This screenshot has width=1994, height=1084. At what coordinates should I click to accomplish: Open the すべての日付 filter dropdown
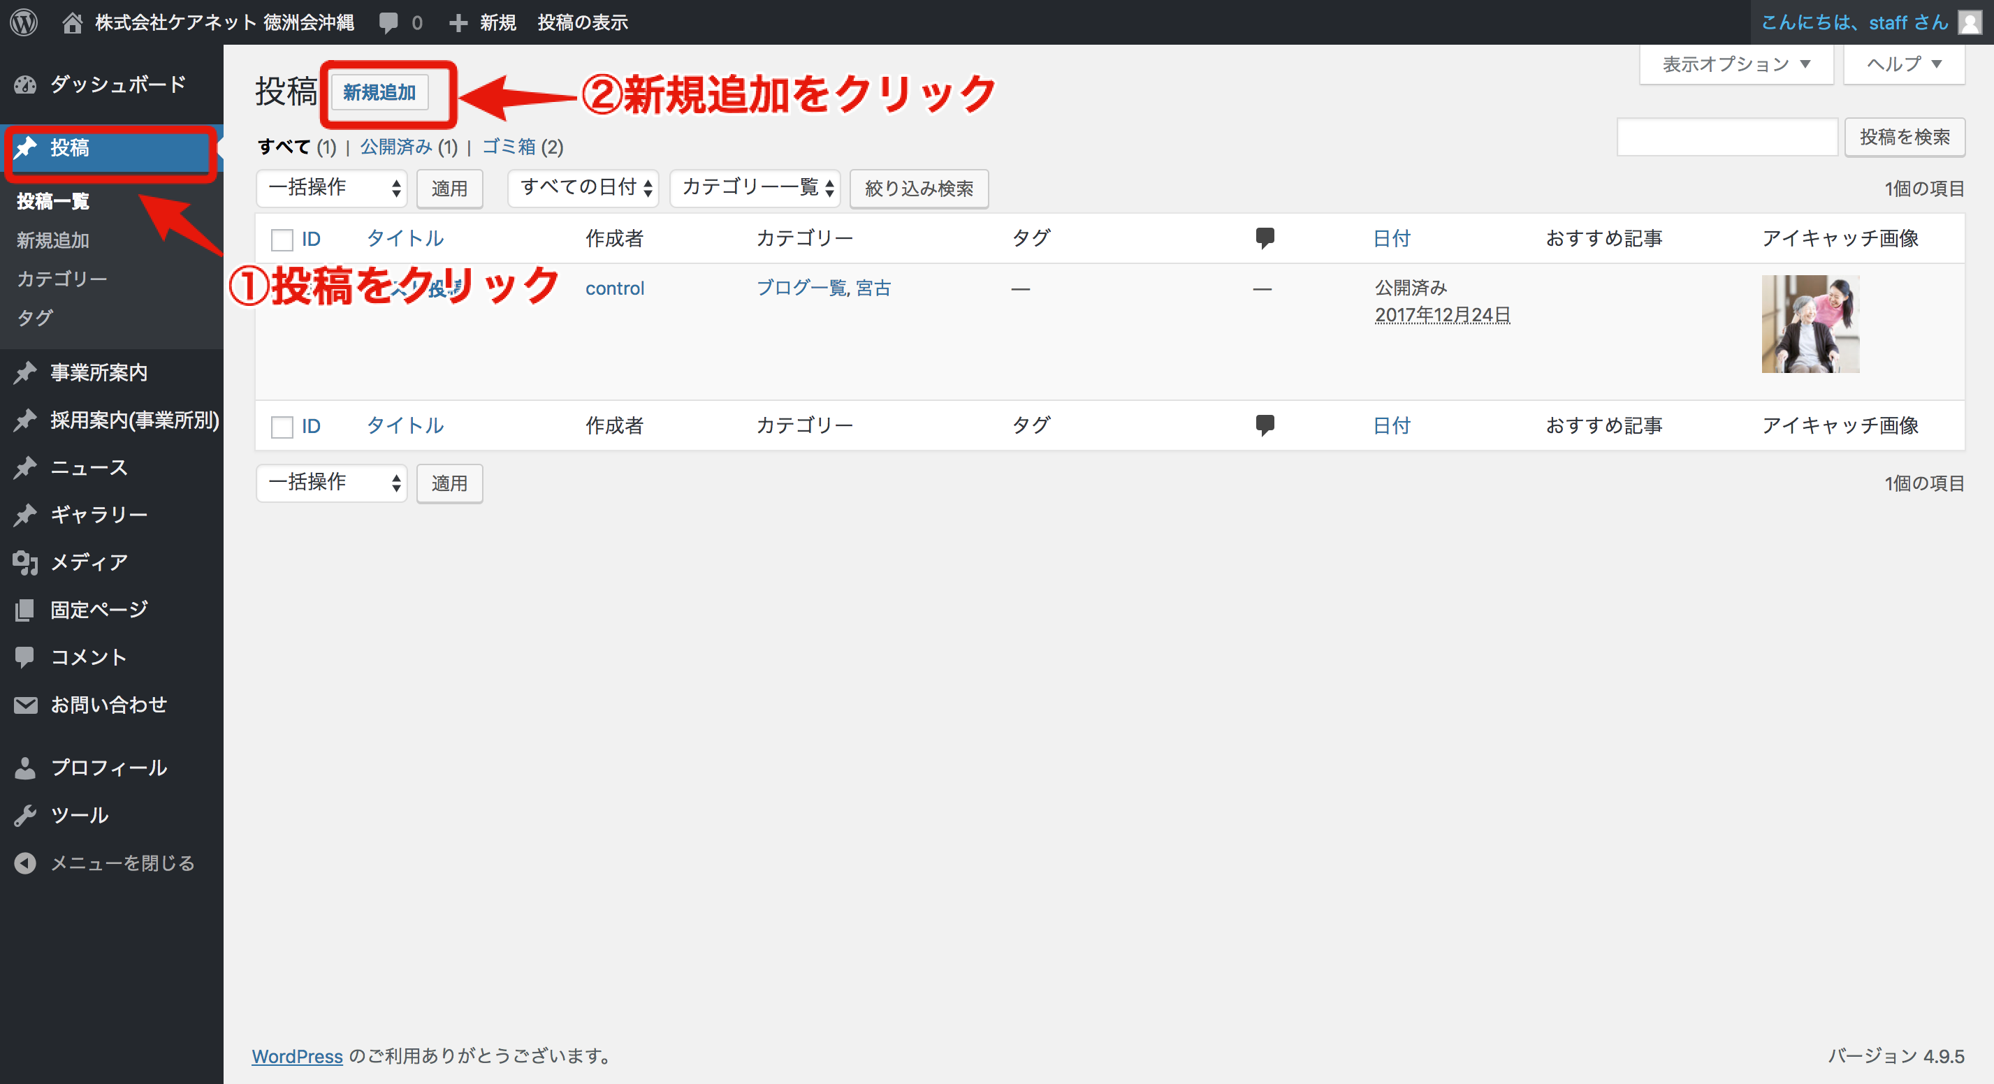click(x=583, y=188)
